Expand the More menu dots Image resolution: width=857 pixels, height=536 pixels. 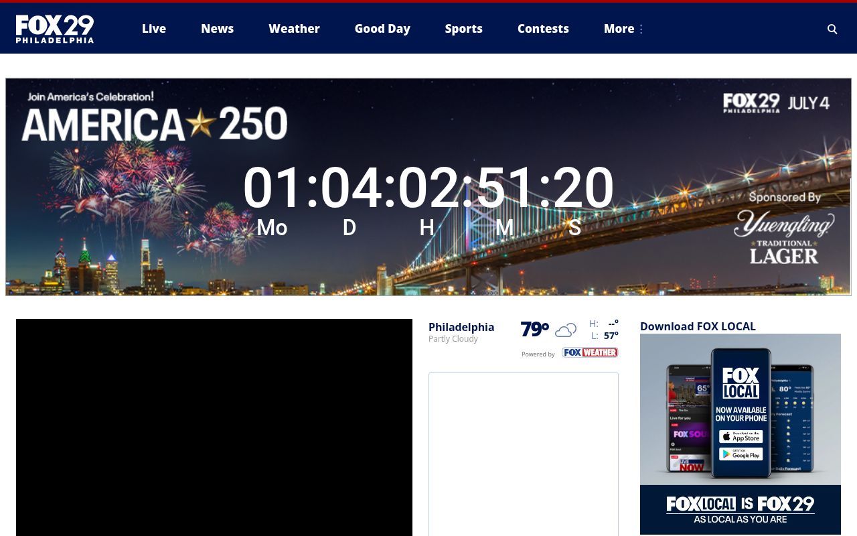point(641,29)
